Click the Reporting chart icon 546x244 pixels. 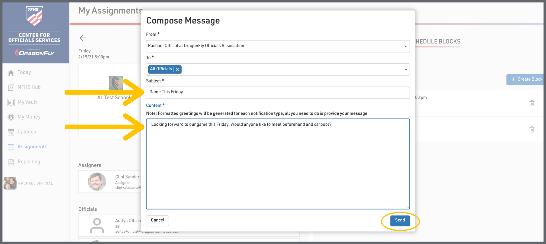[x=11, y=162]
